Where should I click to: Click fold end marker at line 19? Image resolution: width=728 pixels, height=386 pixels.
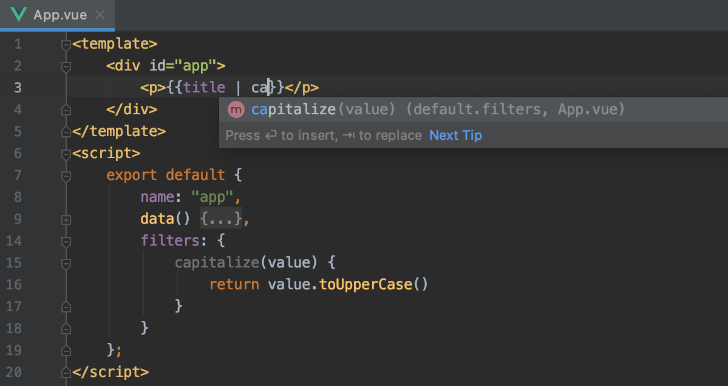click(66, 351)
